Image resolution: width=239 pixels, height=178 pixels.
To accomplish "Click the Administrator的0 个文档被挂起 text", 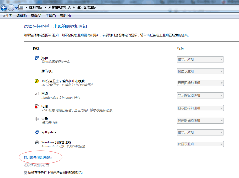I will 63,146.
